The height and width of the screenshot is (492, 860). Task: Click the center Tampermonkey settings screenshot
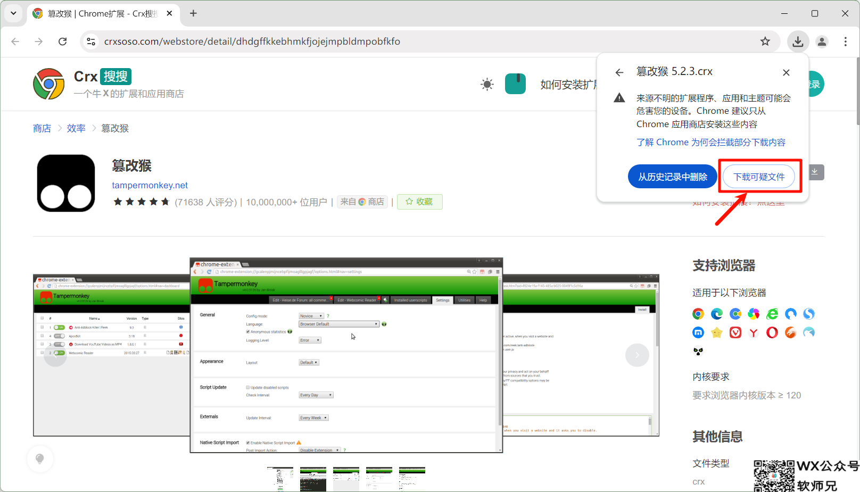(x=346, y=355)
